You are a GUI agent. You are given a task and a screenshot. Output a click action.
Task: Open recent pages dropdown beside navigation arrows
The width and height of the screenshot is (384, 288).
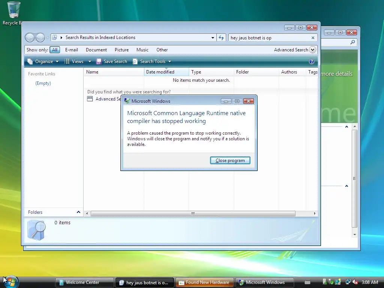48,38
